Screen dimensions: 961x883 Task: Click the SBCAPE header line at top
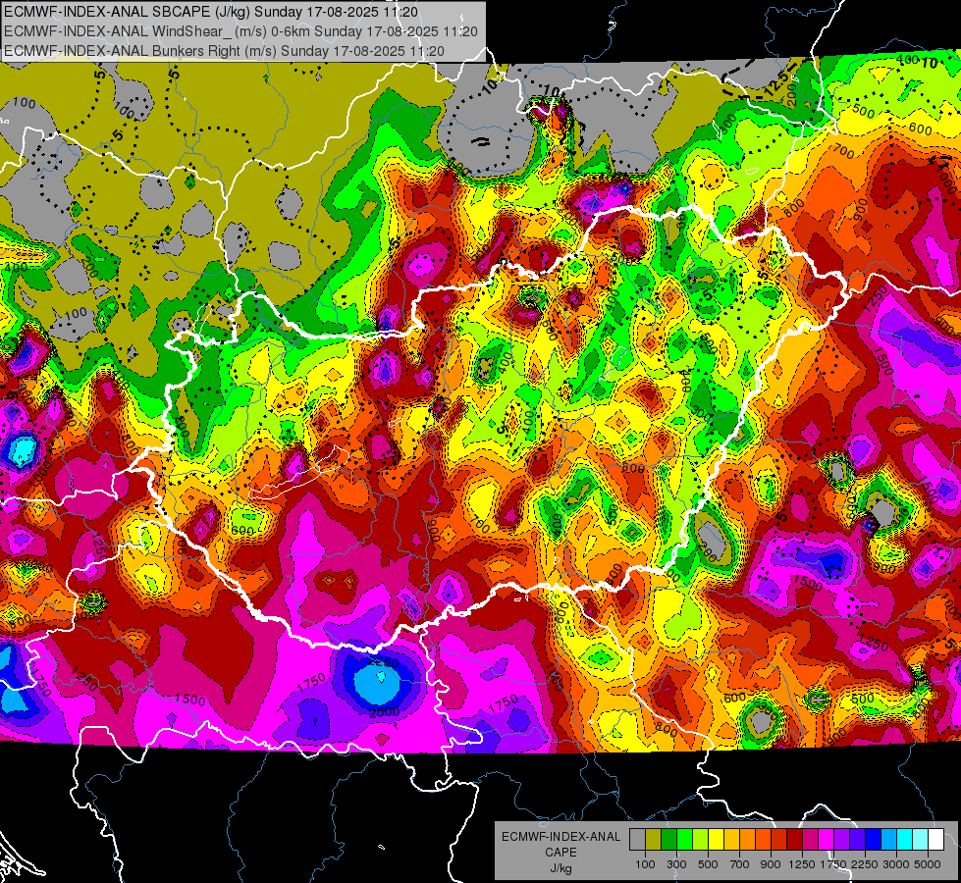click(x=211, y=12)
